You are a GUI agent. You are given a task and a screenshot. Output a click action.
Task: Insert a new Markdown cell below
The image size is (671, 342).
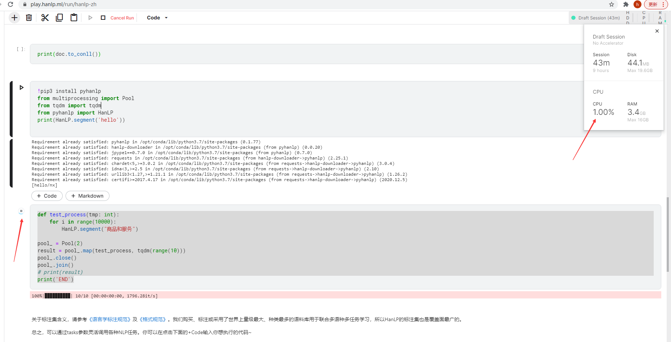[x=88, y=196]
